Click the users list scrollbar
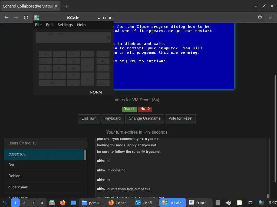This screenshot has width=277, height=207. [85, 155]
